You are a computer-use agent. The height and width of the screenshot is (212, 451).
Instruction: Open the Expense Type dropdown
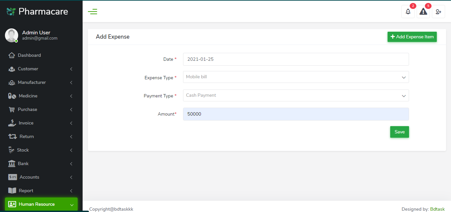point(296,77)
